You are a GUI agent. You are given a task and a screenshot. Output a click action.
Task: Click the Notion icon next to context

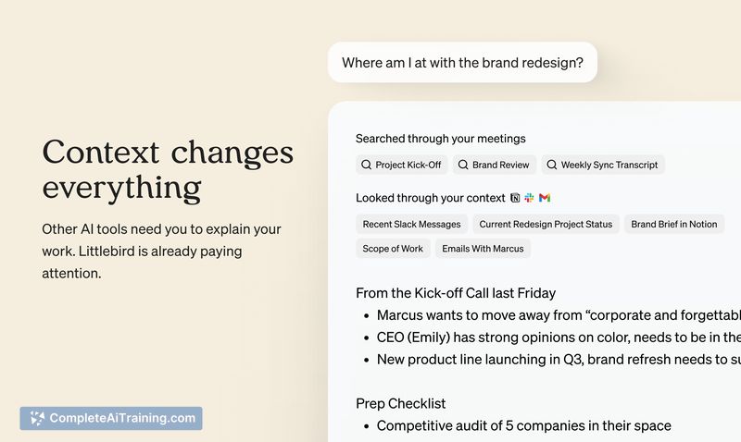pos(515,198)
